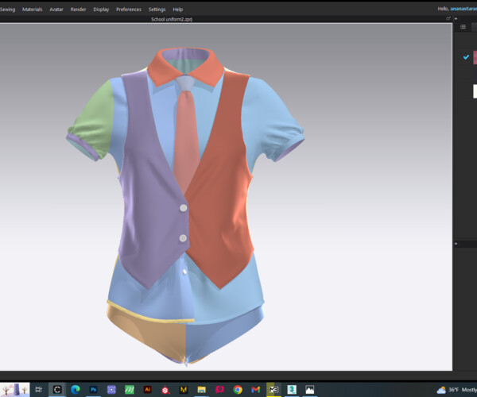Image resolution: width=477 pixels, height=397 pixels.
Task: Open the Sewing menu
Action: [7, 10]
